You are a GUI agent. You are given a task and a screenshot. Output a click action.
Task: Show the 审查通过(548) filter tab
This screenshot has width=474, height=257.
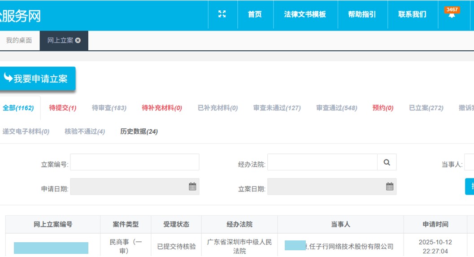(337, 108)
